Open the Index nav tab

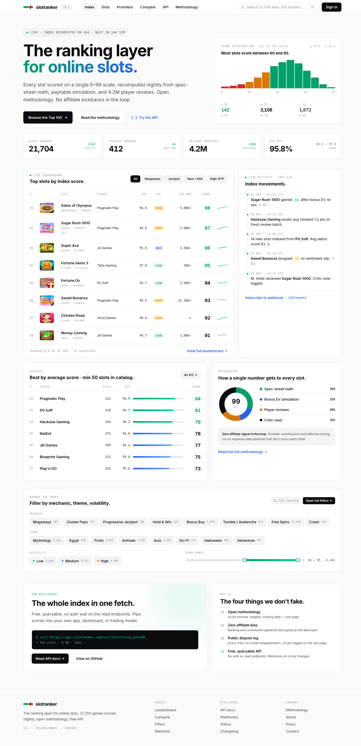click(89, 7)
